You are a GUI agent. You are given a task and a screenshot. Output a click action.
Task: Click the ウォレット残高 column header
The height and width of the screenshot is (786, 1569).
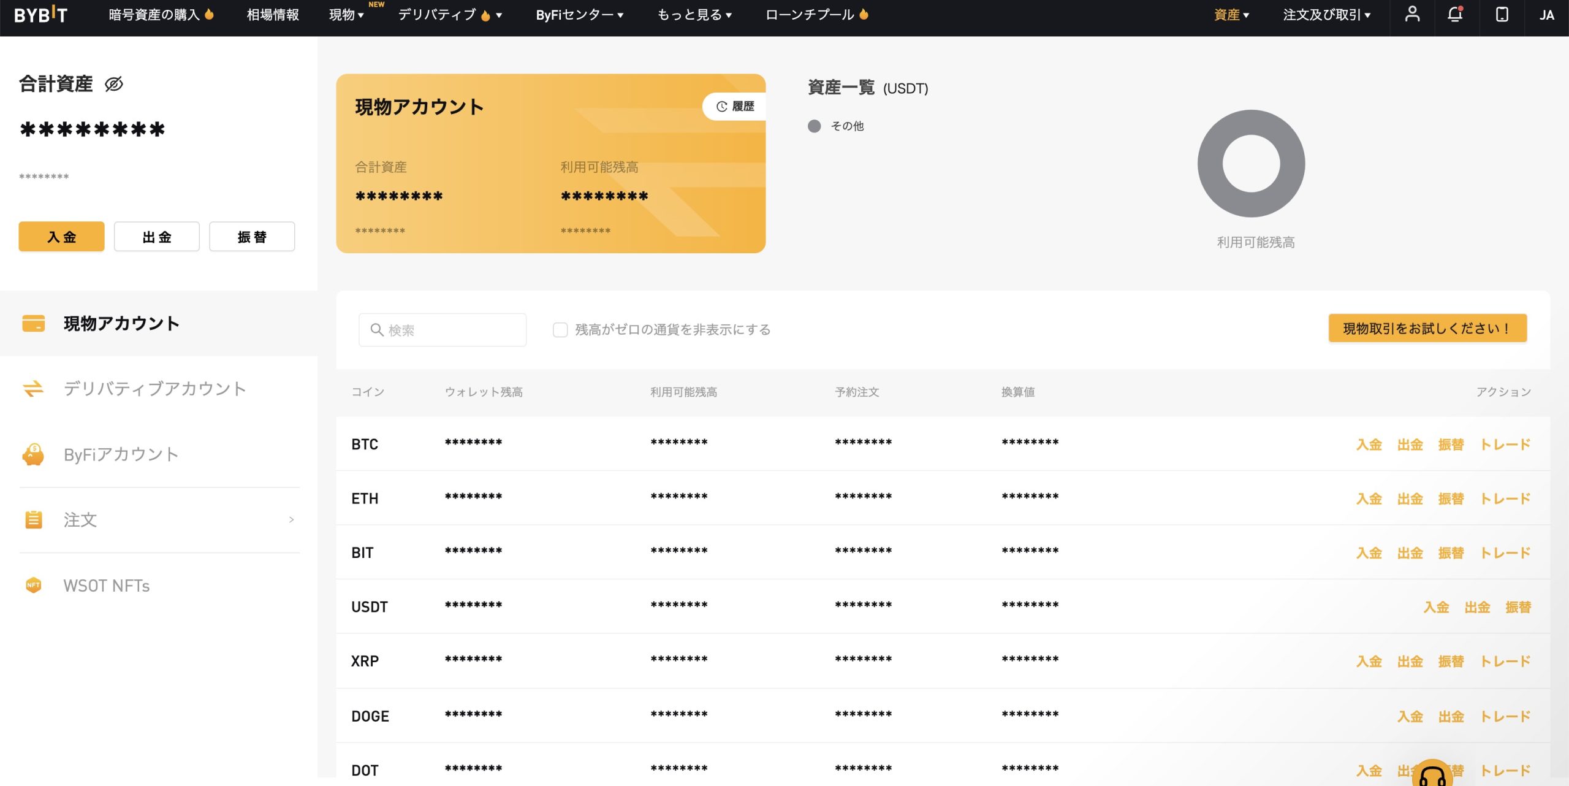[484, 392]
